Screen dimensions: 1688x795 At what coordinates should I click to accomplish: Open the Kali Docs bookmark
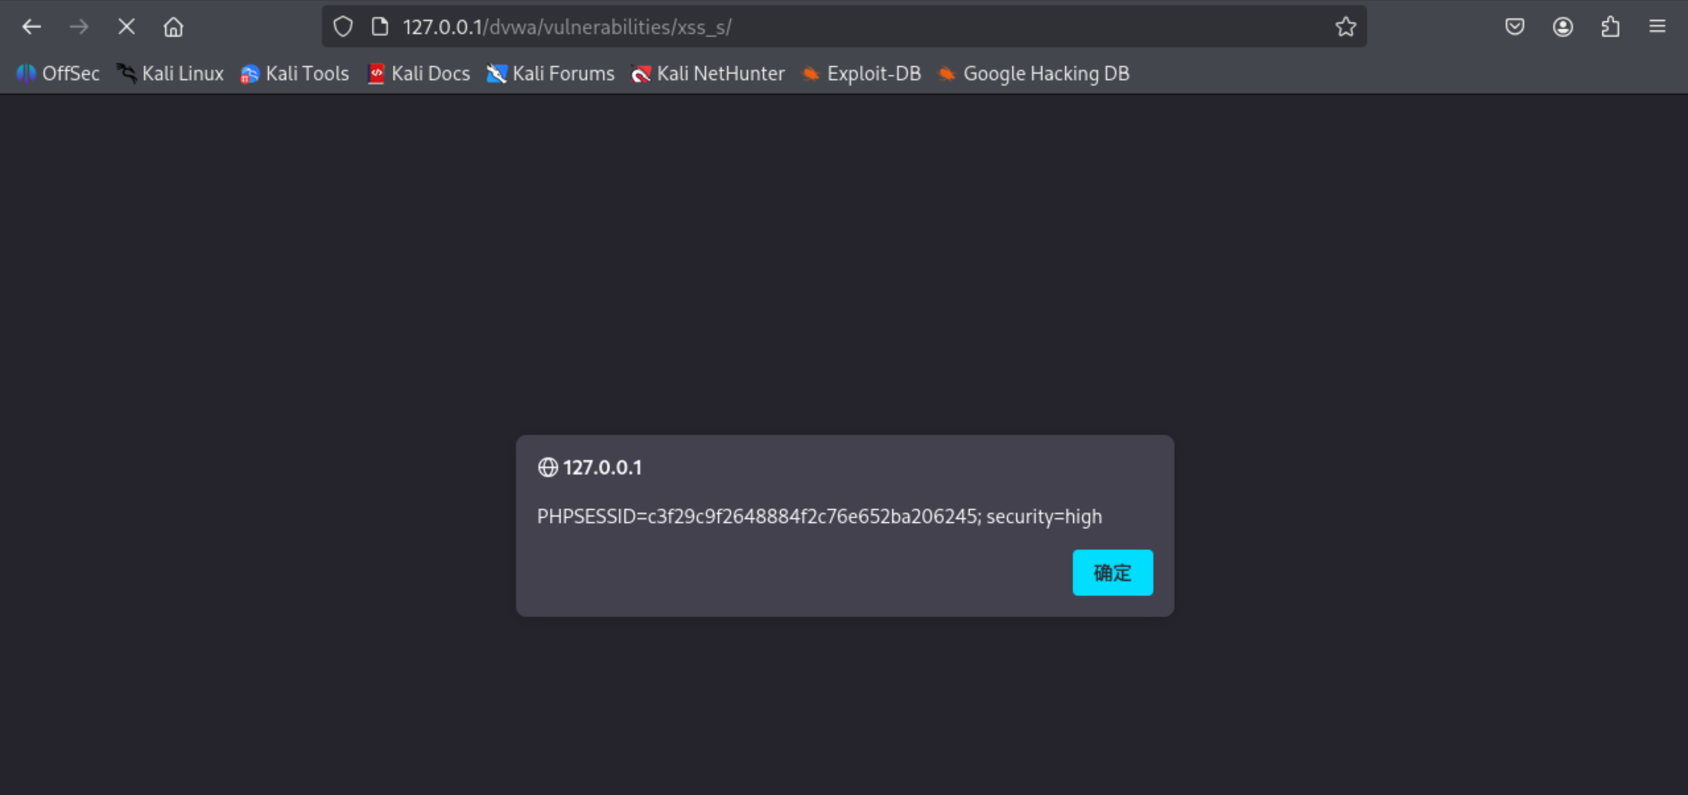pos(419,74)
